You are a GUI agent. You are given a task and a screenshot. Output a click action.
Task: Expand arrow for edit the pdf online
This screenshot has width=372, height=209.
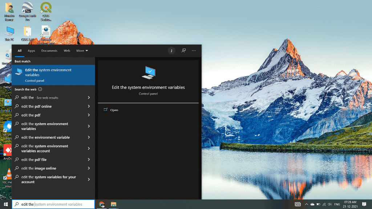point(89,106)
